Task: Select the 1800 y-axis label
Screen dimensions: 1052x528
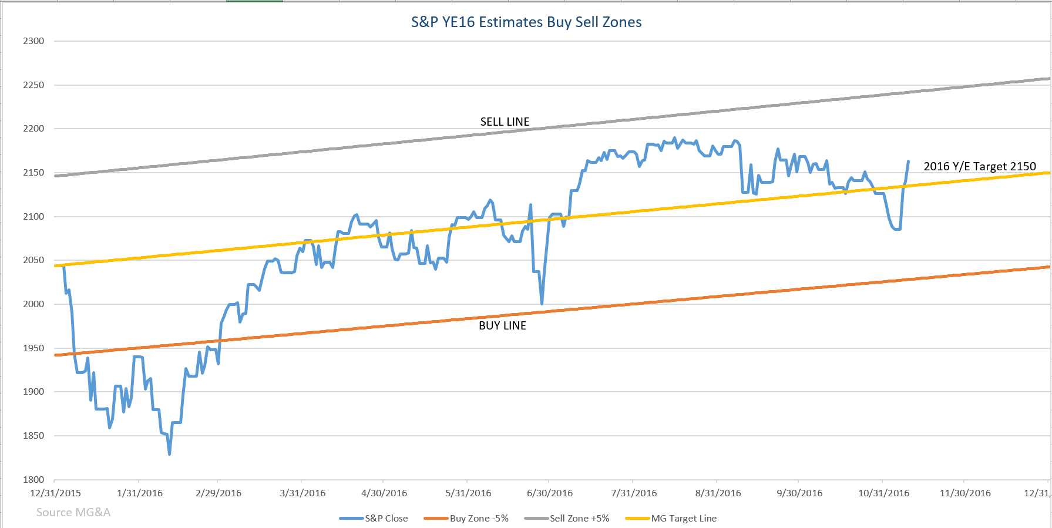Action: [x=33, y=480]
